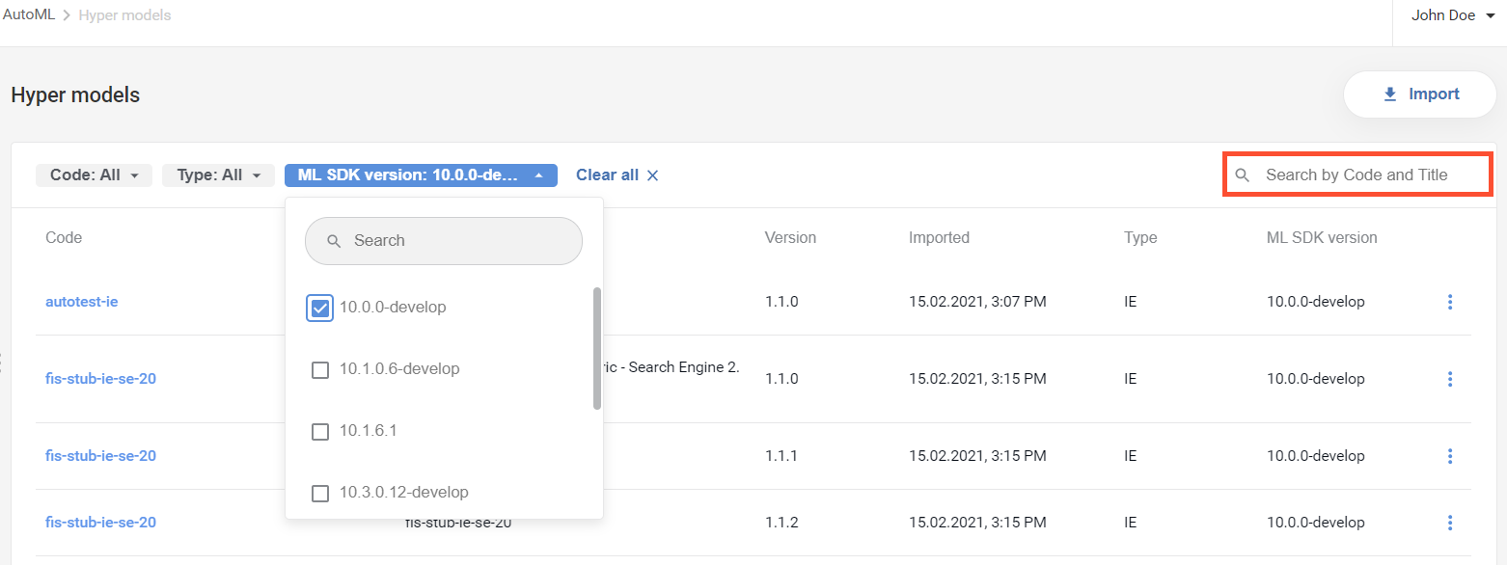Open the autotest-ie model link
This screenshot has height=565, width=1507.
82,302
